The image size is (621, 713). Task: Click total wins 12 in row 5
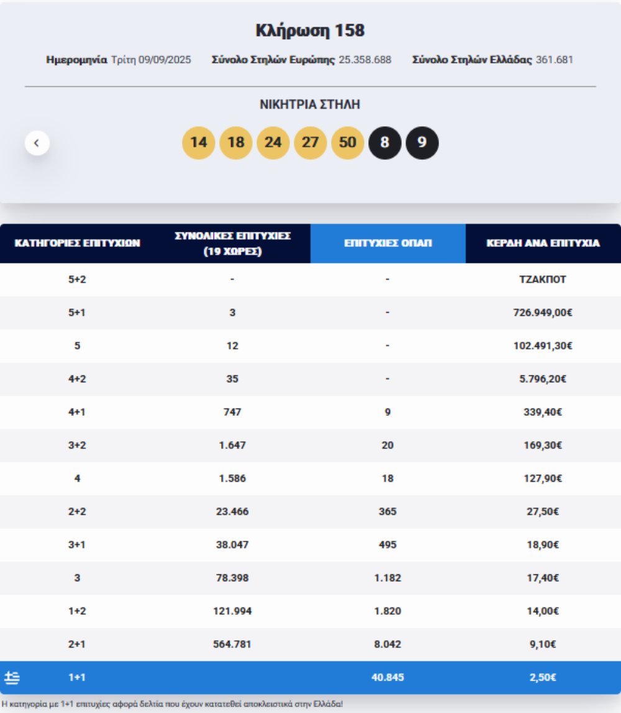pyautogui.click(x=233, y=346)
